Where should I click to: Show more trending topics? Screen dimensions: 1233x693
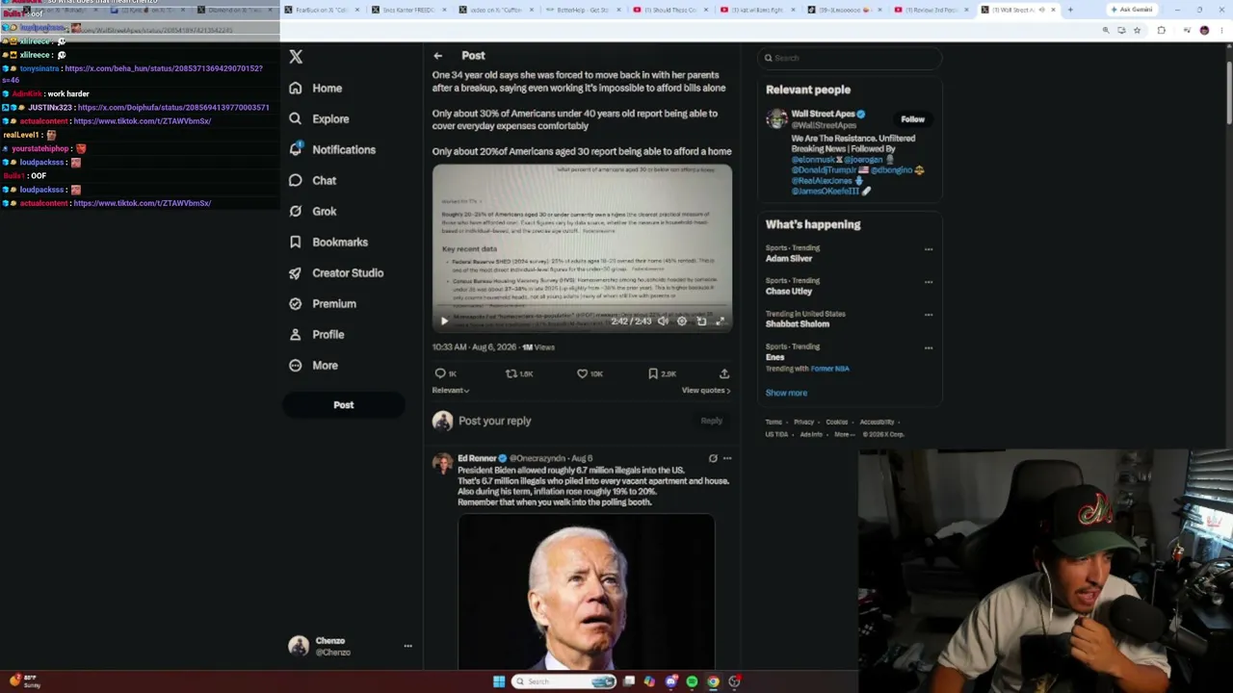(x=786, y=393)
